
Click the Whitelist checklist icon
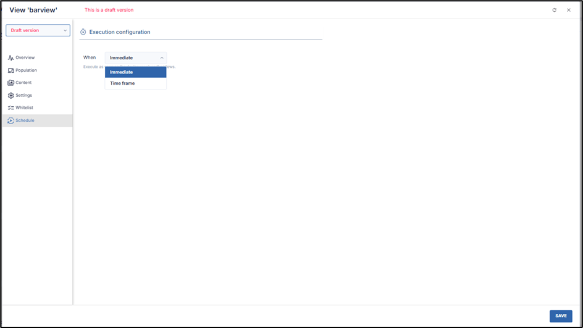(x=10, y=108)
